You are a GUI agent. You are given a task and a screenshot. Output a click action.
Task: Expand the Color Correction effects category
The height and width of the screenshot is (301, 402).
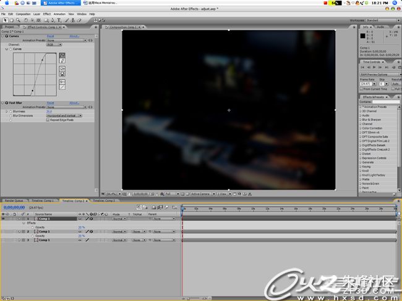361,128
